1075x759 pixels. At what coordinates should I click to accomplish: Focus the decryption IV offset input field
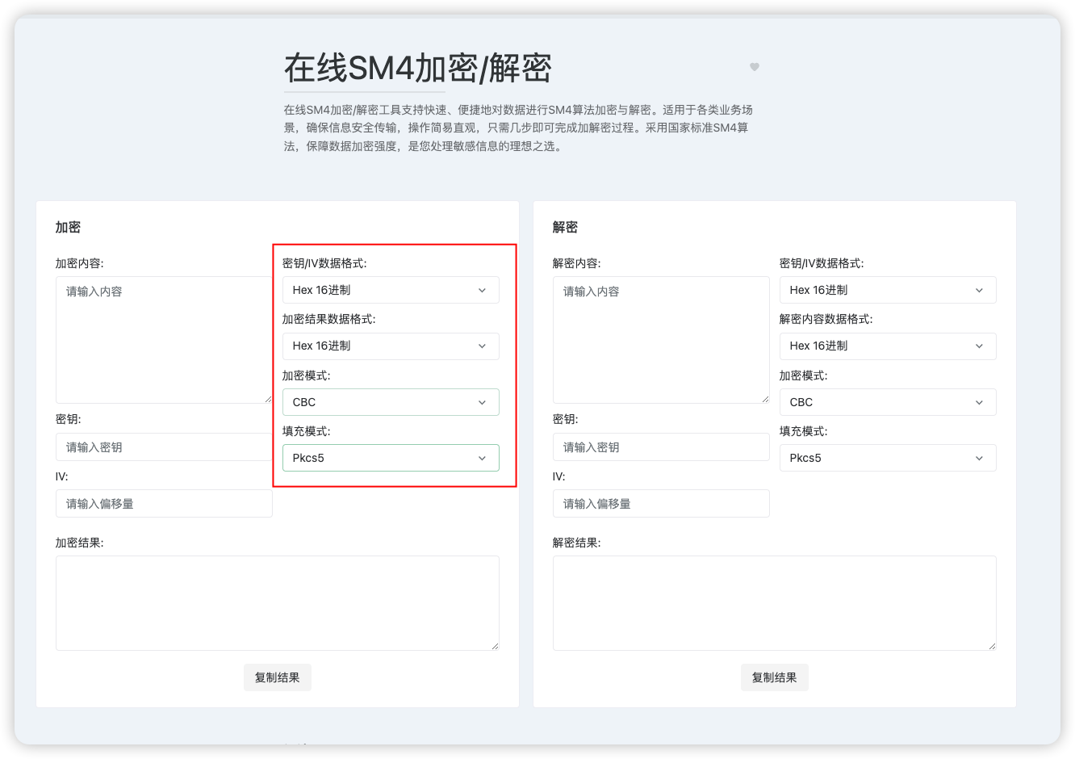(x=661, y=504)
